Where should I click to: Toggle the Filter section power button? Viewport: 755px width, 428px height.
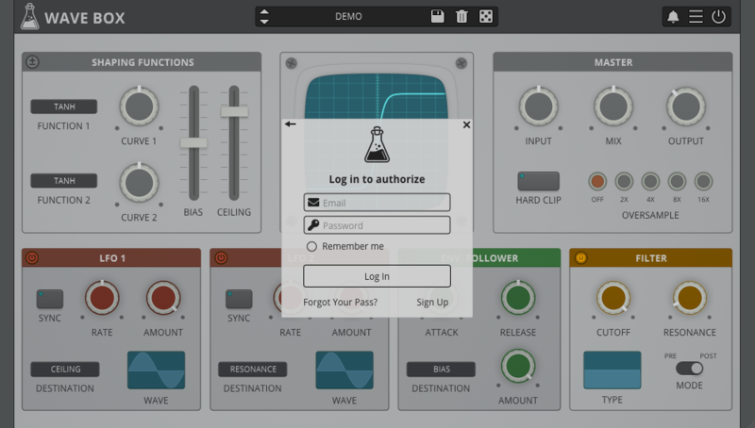580,258
